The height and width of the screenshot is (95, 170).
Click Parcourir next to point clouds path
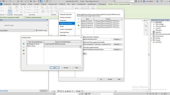pyautogui.click(x=117, y=49)
